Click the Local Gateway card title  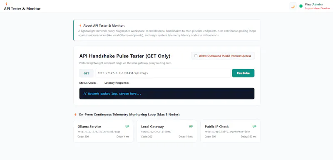click(x=152, y=127)
